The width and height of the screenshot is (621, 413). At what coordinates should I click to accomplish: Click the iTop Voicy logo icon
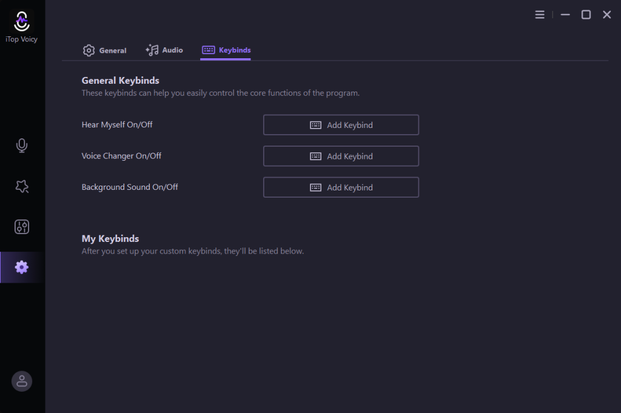point(22,21)
